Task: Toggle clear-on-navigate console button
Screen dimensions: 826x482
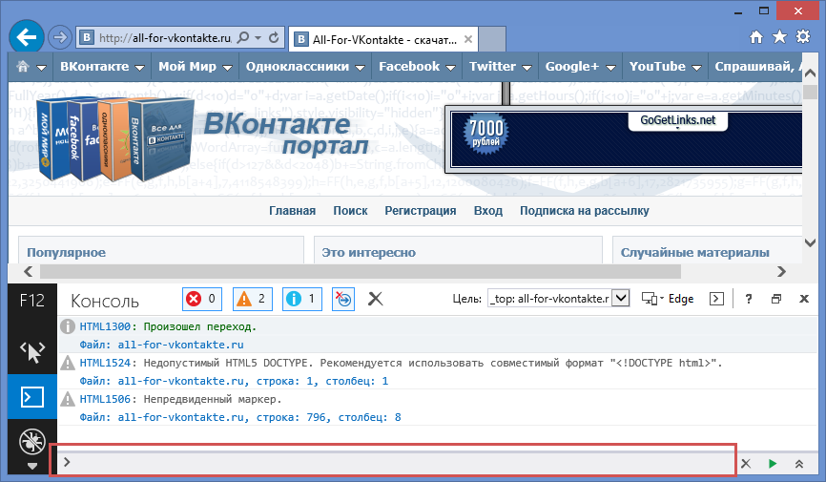Action: [343, 299]
